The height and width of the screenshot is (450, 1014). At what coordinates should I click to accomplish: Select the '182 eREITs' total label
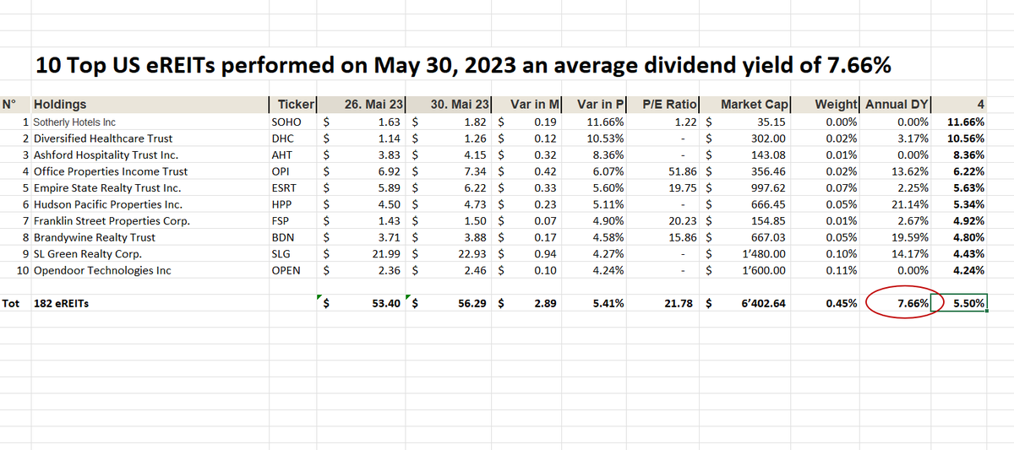click(148, 303)
